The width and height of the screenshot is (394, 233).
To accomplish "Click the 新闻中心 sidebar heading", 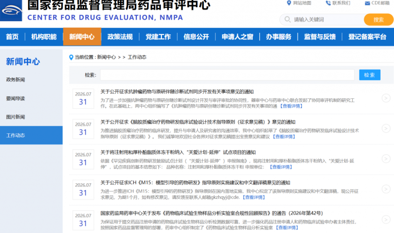I will [x=23, y=62].
